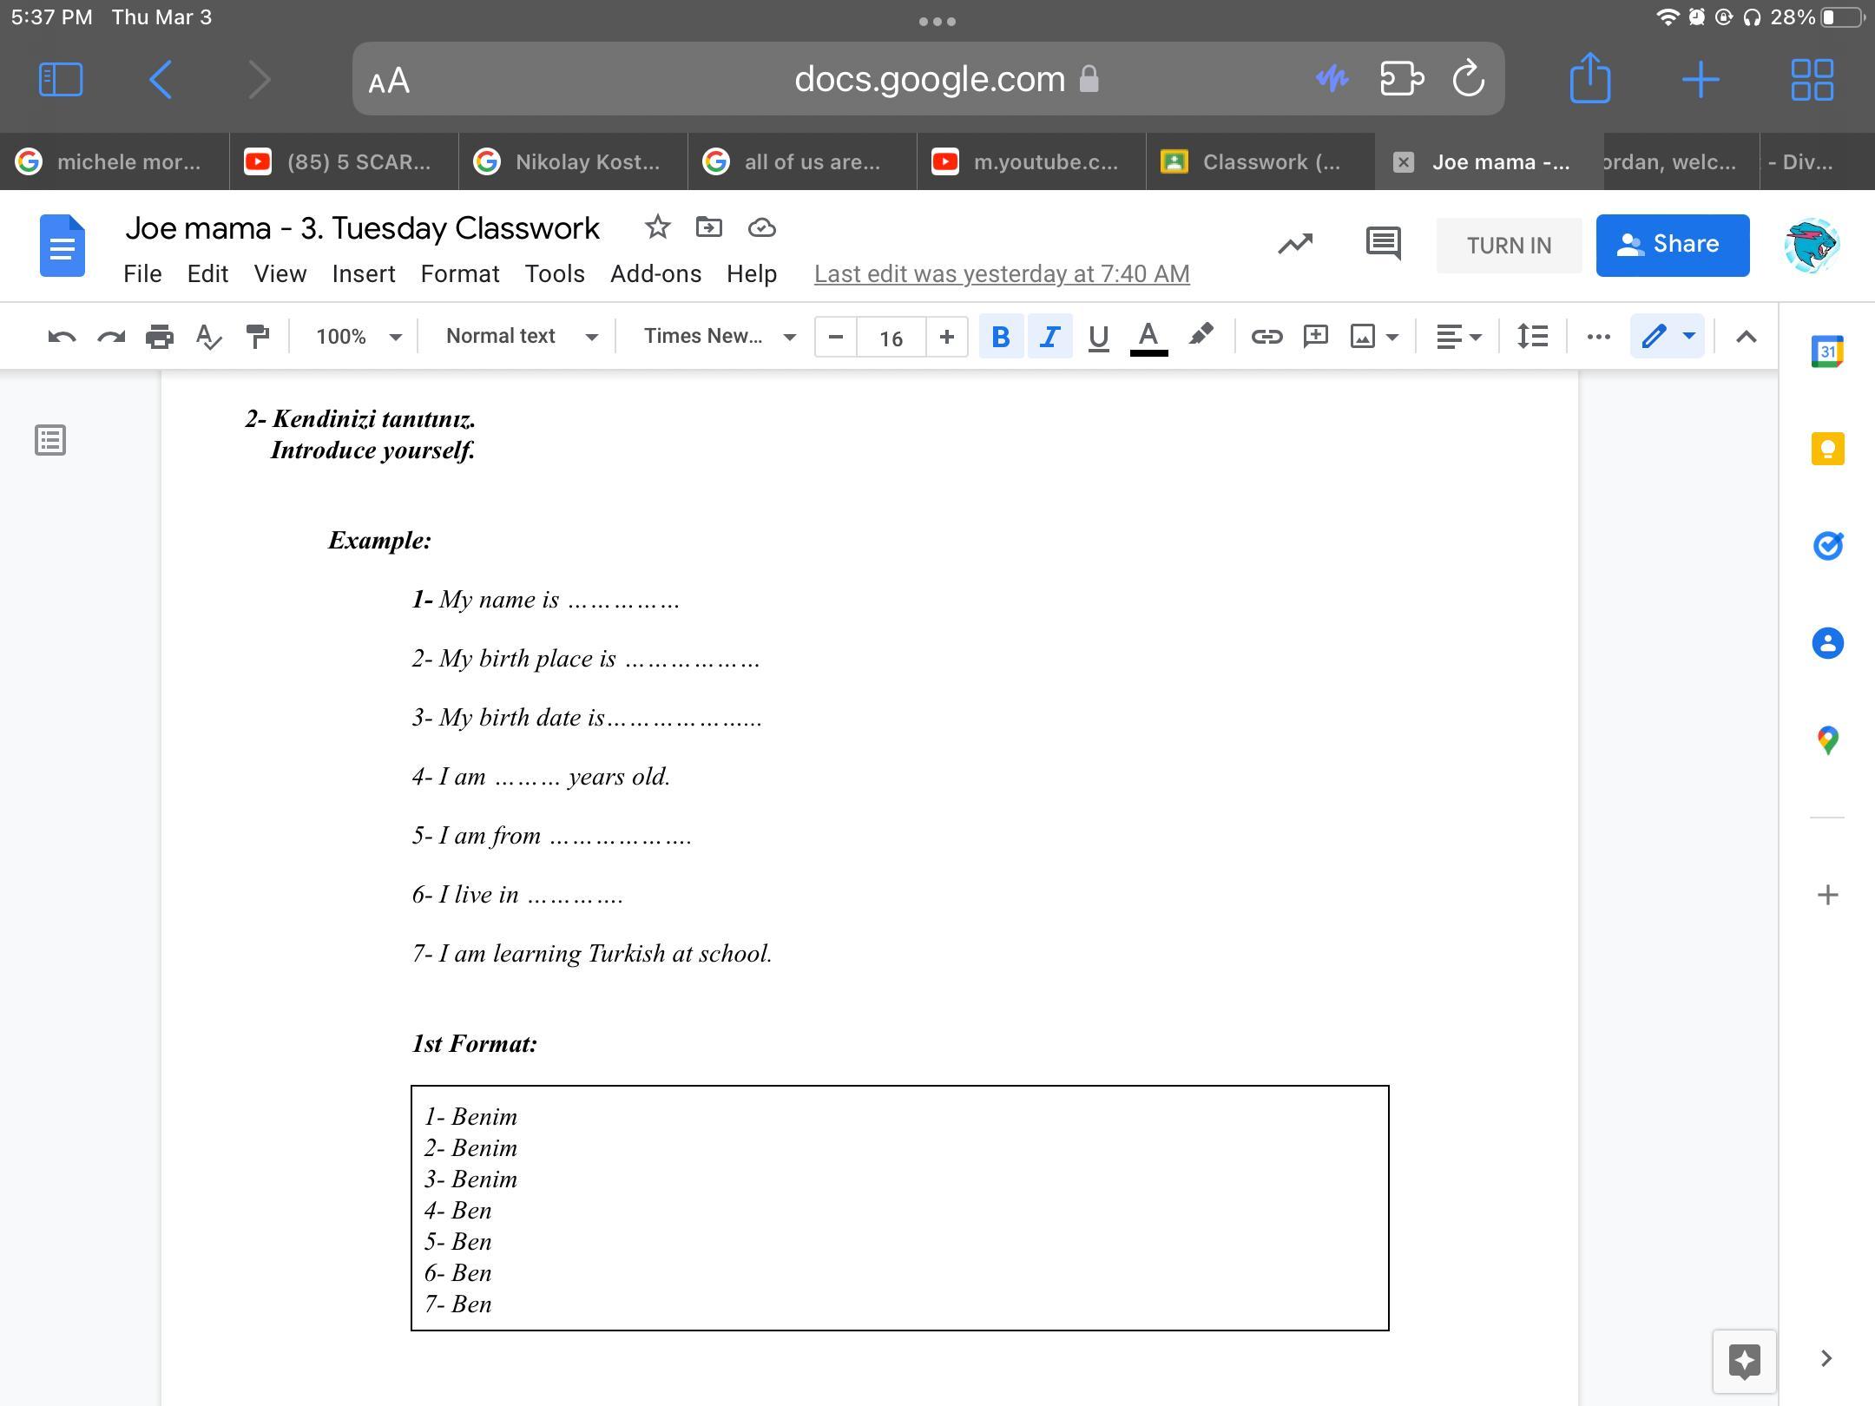
Task: Open last edit version history link
Action: (x=1001, y=274)
